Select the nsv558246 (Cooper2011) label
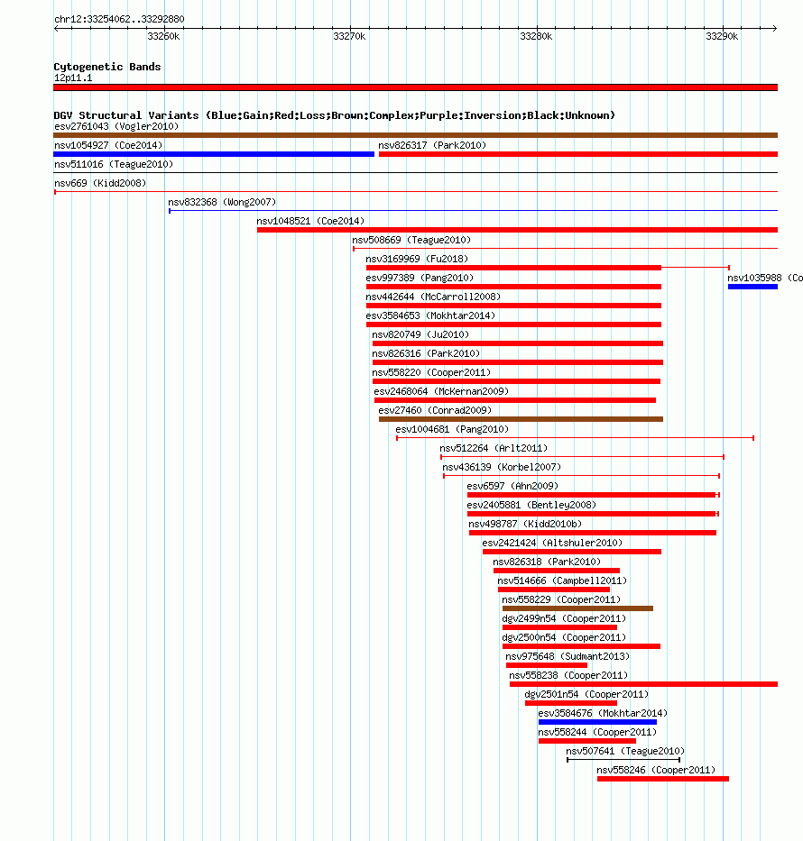The width and height of the screenshot is (803, 841). click(x=656, y=770)
